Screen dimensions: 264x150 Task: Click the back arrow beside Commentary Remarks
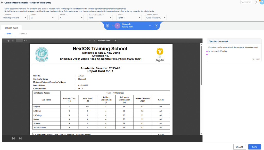(2, 3)
